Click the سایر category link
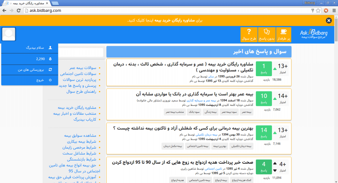 [211, 76]
